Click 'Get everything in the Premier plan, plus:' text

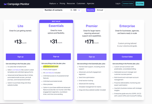coord(126,64)
